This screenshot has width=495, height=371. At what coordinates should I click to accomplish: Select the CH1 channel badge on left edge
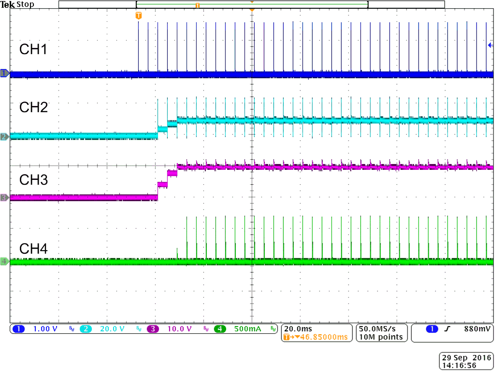point(4,74)
